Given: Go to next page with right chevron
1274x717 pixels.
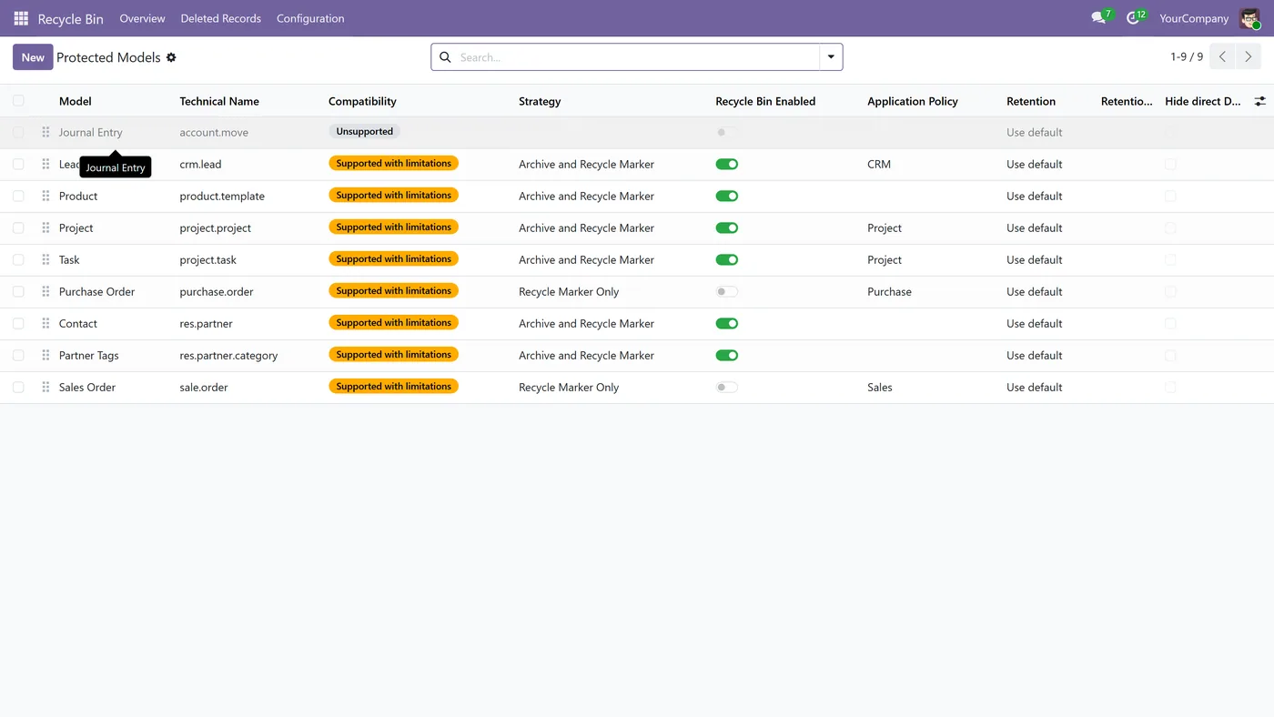Looking at the screenshot, I should [x=1249, y=56].
